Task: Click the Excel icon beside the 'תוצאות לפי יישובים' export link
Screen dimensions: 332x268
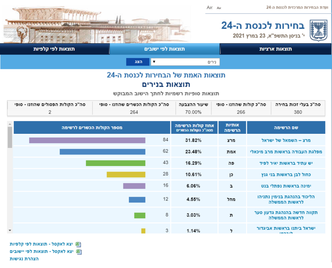Action: tap(79, 251)
